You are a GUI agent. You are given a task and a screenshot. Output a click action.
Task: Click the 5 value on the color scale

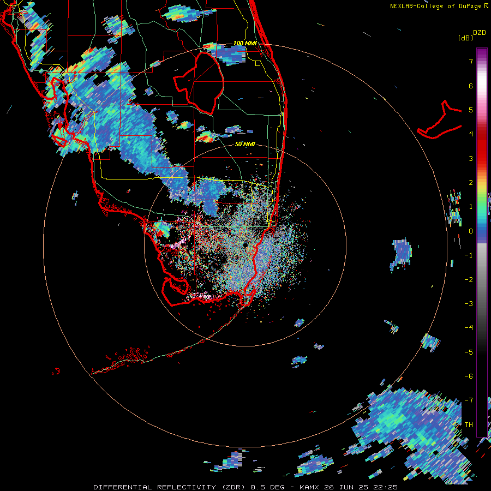point(471,110)
